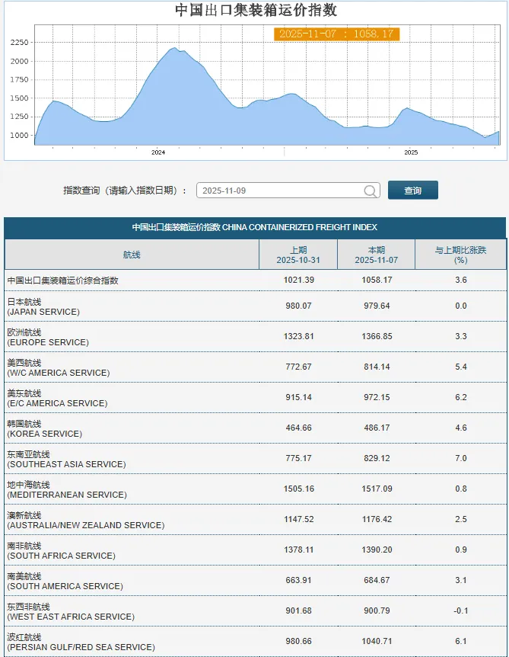Screen dimensions: 509x657
Task: Click the 本期 2025-11-07 column header
Action: point(377,255)
